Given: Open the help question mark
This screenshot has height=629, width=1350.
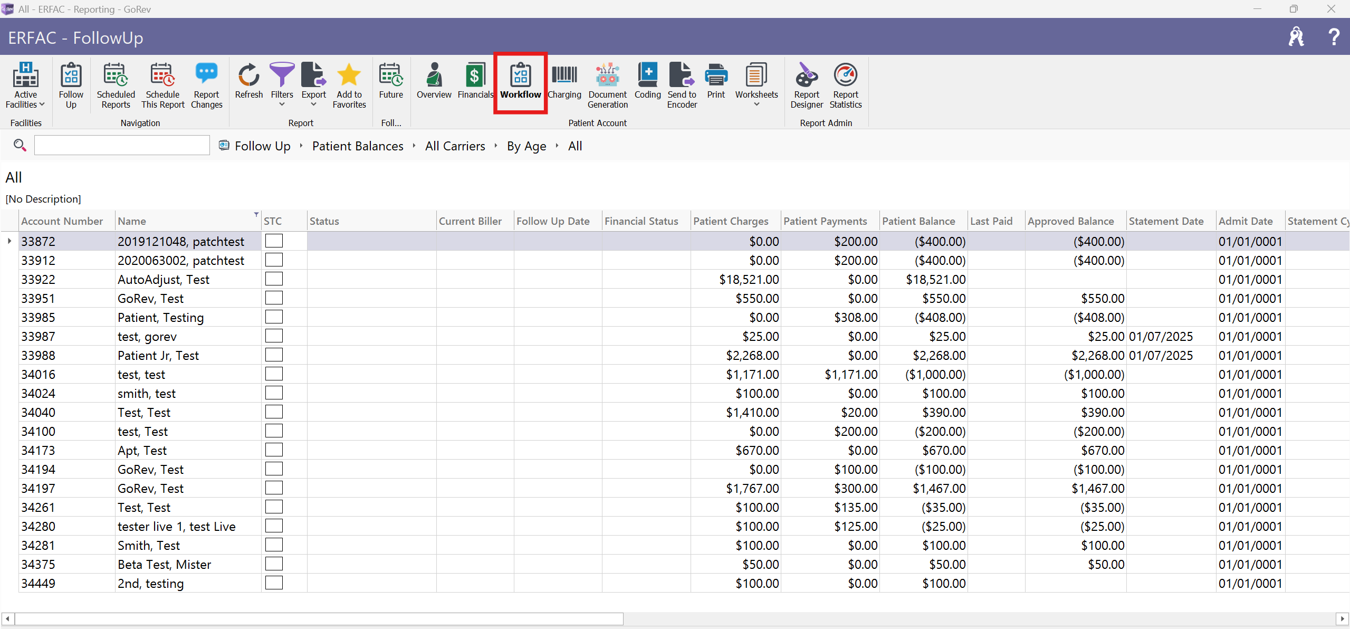Looking at the screenshot, I should 1334,37.
